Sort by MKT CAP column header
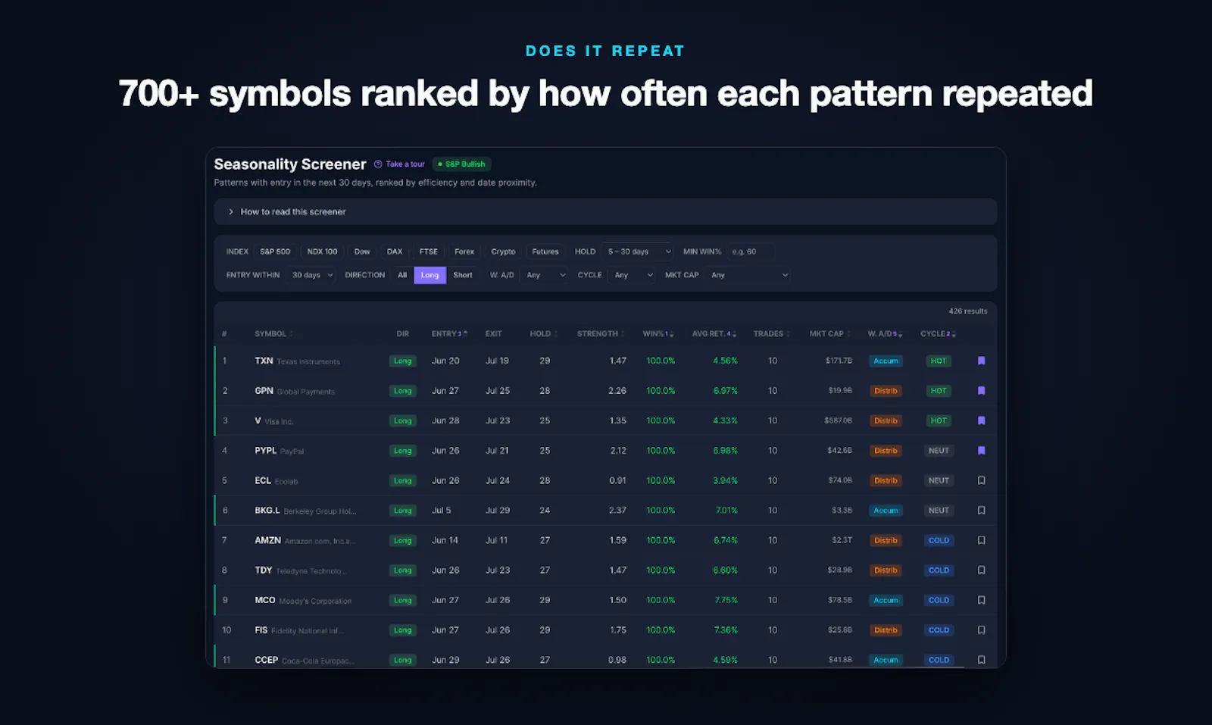Image resolution: width=1212 pixels, height=725 pixels. tap(829, 334)
